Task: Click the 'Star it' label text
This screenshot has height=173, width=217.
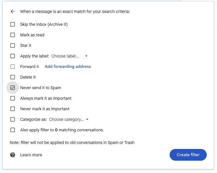Action: pos(26,45)
